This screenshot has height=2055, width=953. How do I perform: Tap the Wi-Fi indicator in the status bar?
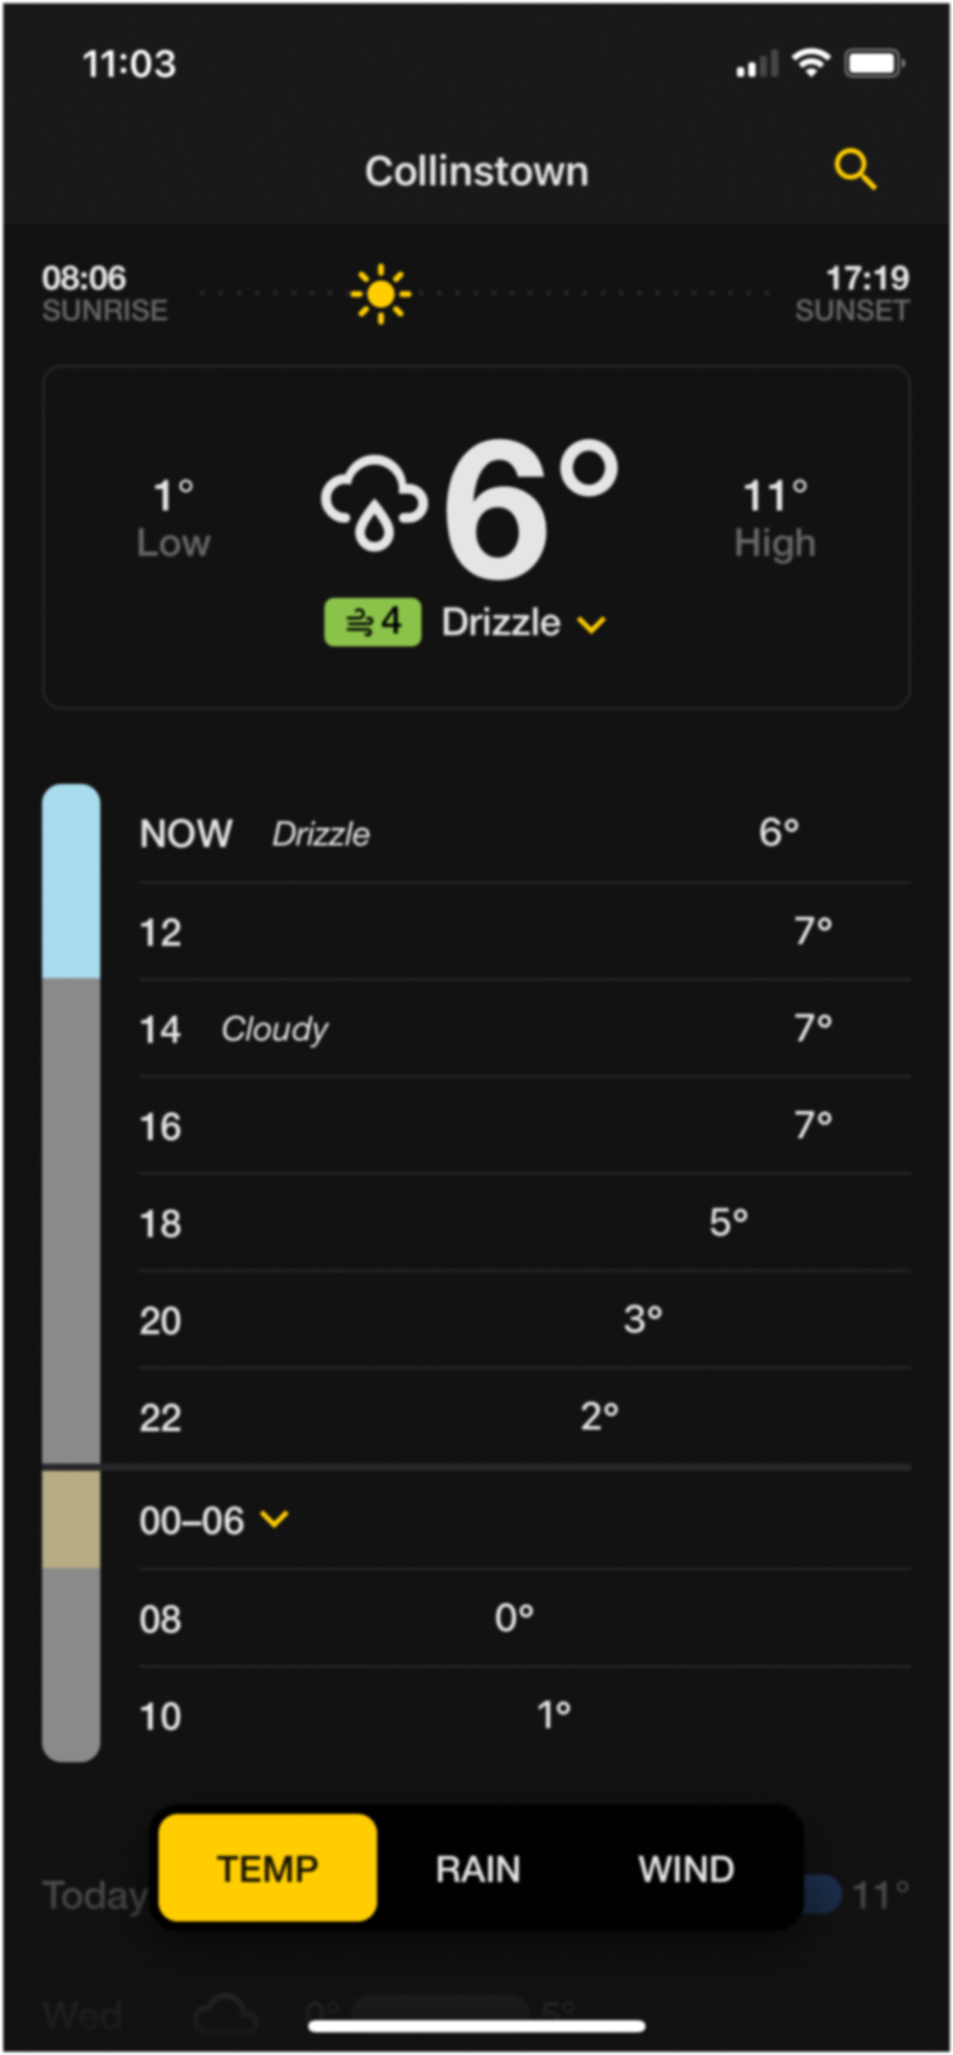click(811, 61)
